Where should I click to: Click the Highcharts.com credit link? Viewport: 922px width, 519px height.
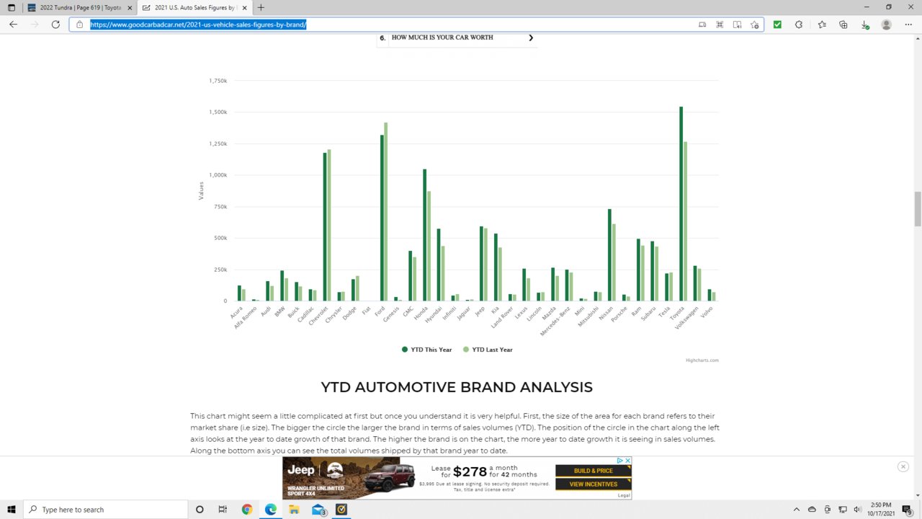click(x=702, y=360)
